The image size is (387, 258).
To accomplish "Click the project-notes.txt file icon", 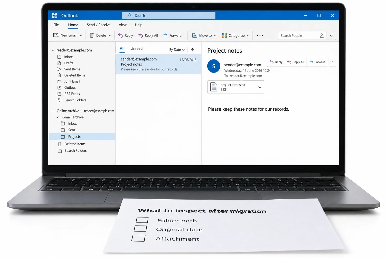I will point(214,87).
